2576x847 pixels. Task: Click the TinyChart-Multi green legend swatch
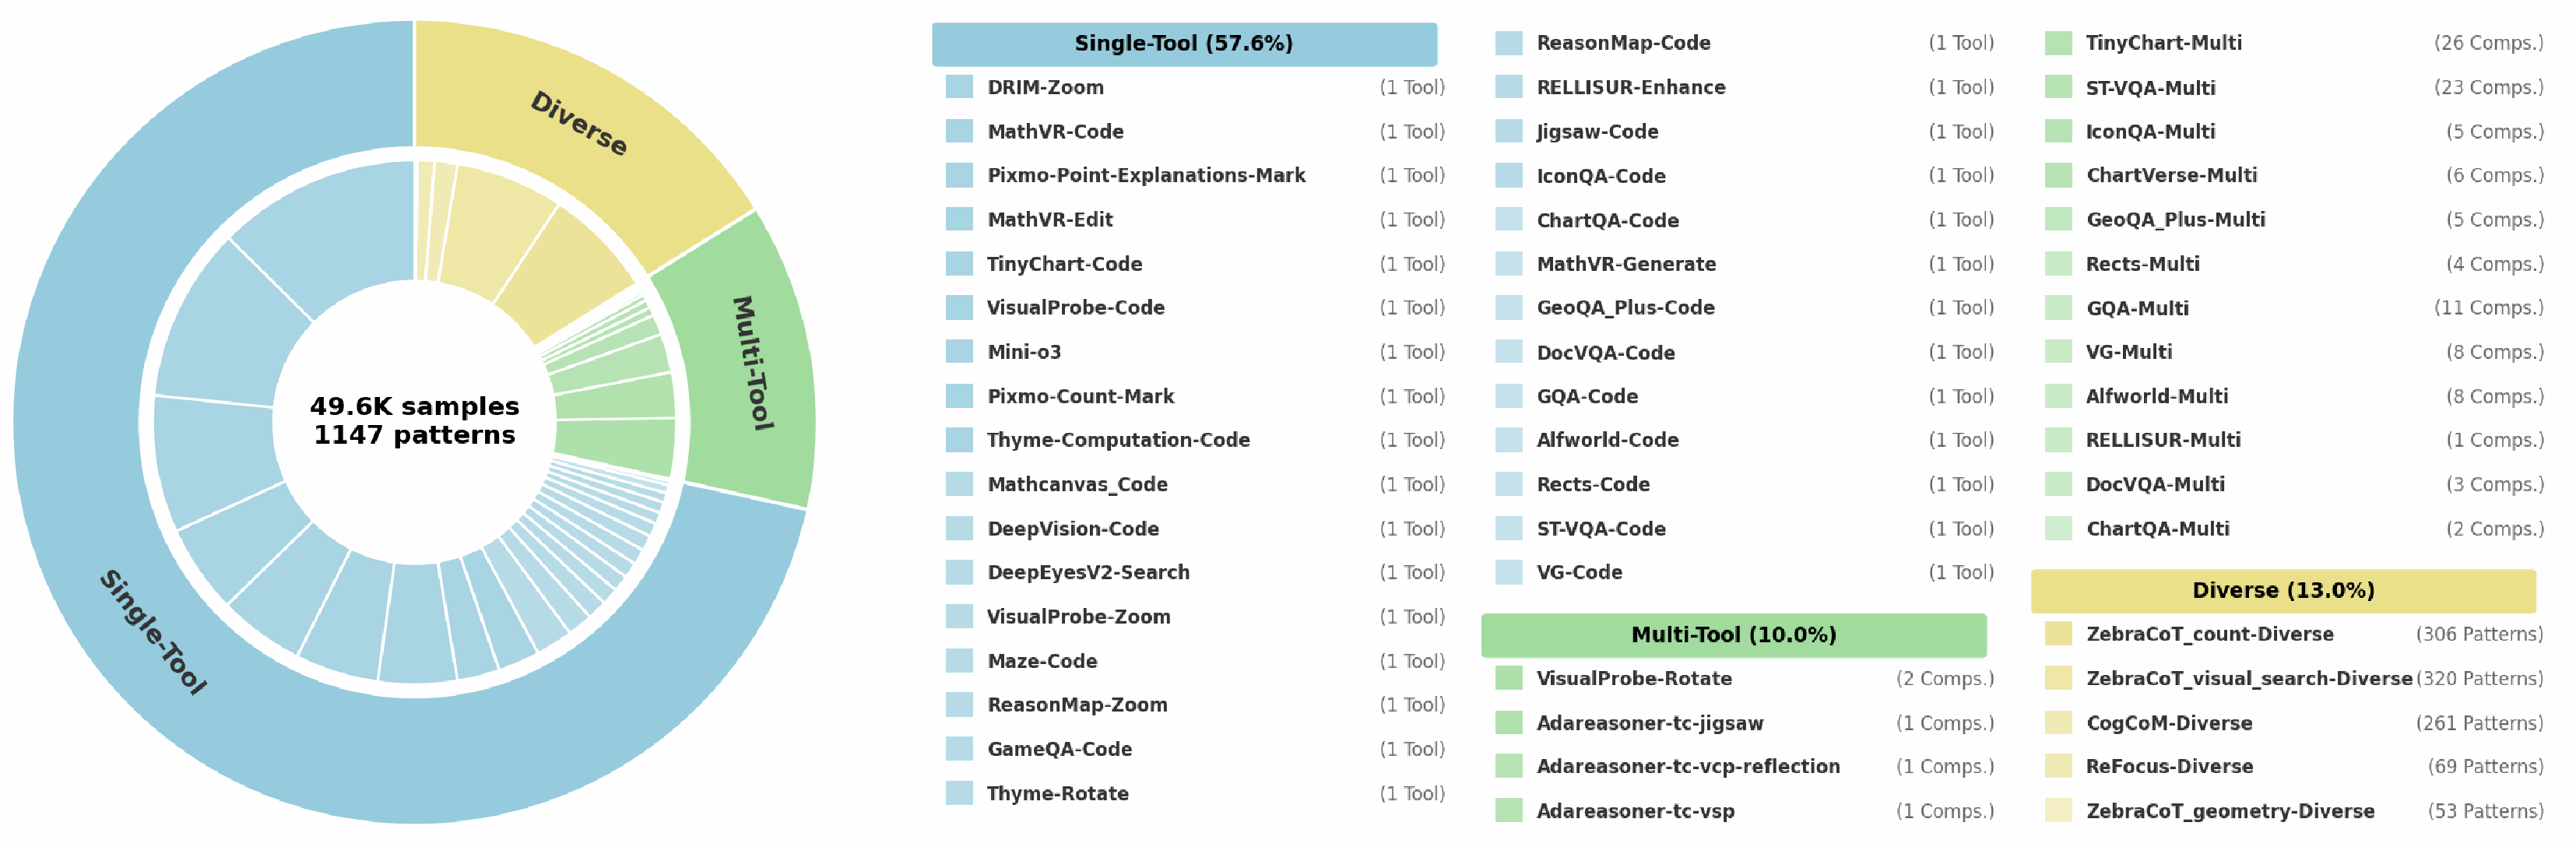pos(2058,43)
